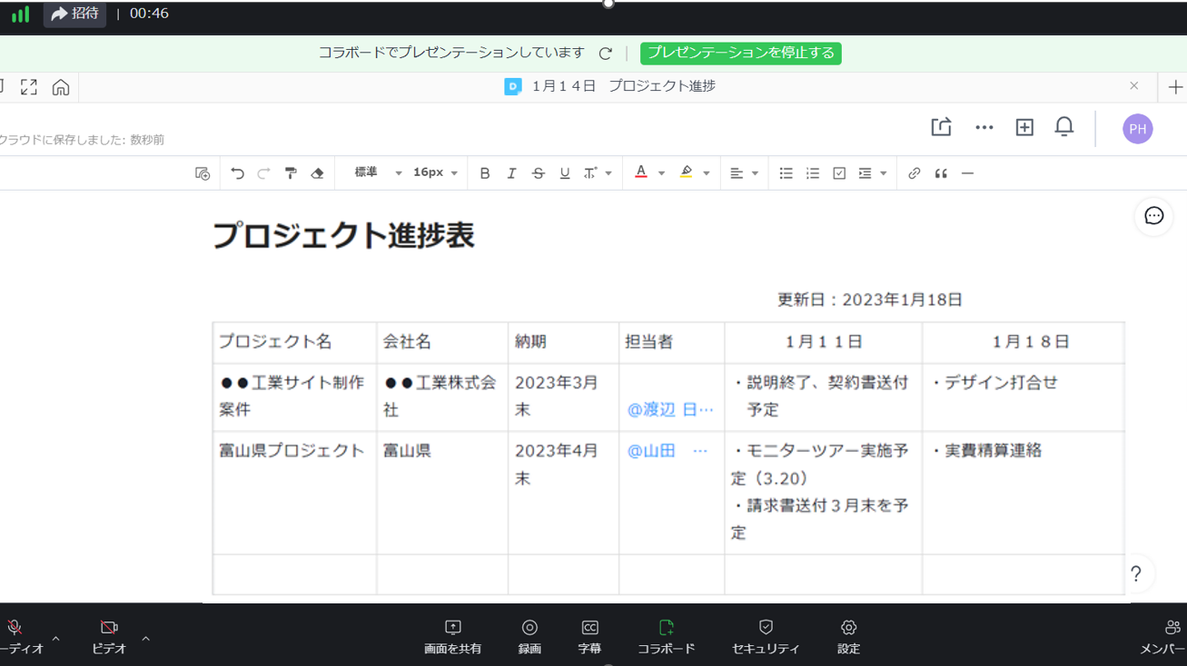Click the 富山県プロジェクト table cell

click(292, 451)
